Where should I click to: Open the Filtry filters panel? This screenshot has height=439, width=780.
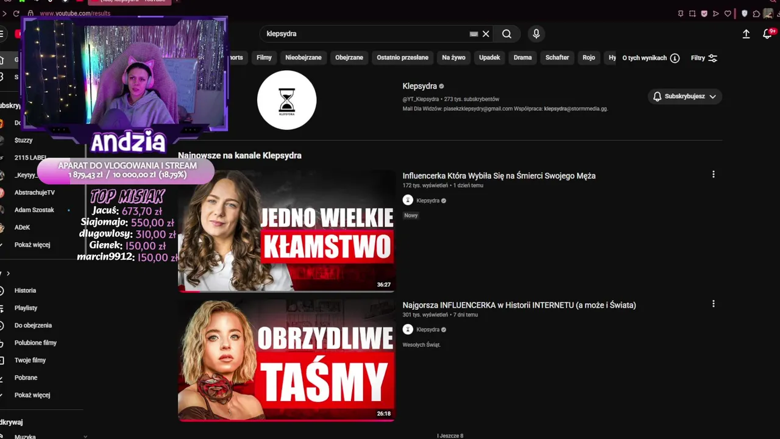coord(704,58)
